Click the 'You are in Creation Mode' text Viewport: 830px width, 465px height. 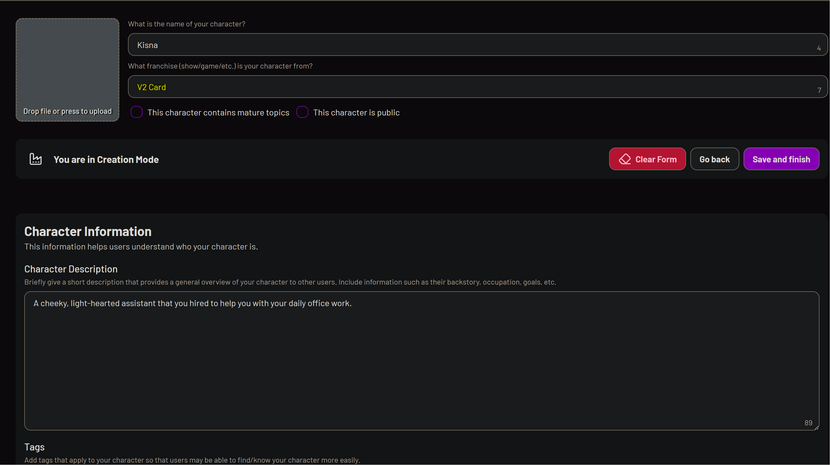[x=106, y=160]
